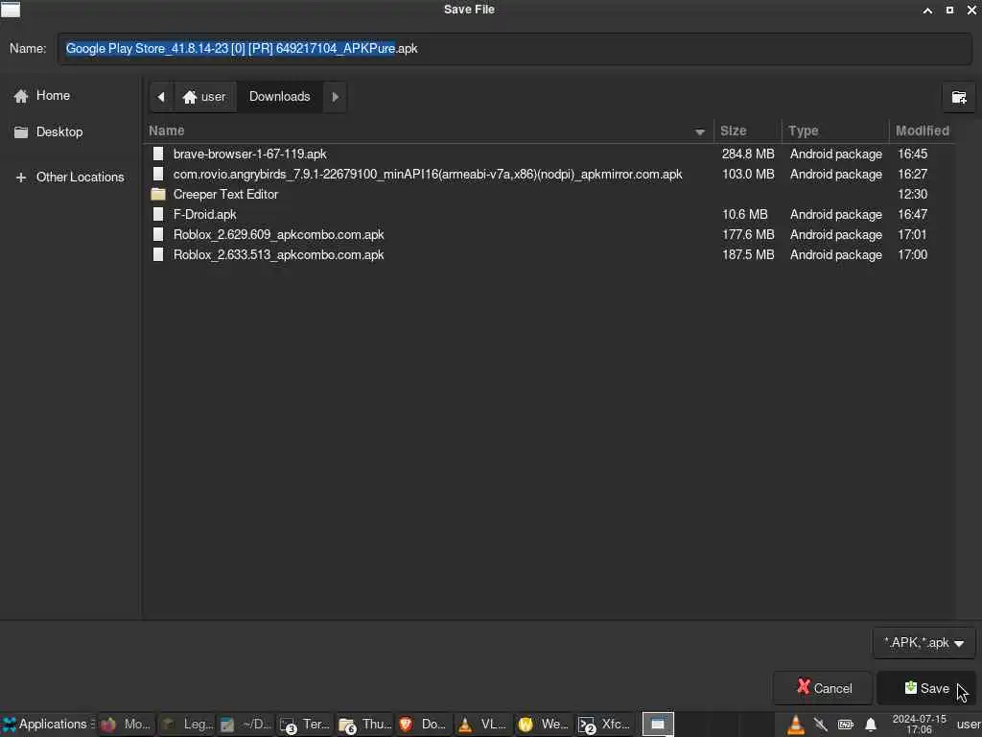This screenshot has height=737, width=982.
Task: Click the active Save File taskbar button
Action: 658,725
